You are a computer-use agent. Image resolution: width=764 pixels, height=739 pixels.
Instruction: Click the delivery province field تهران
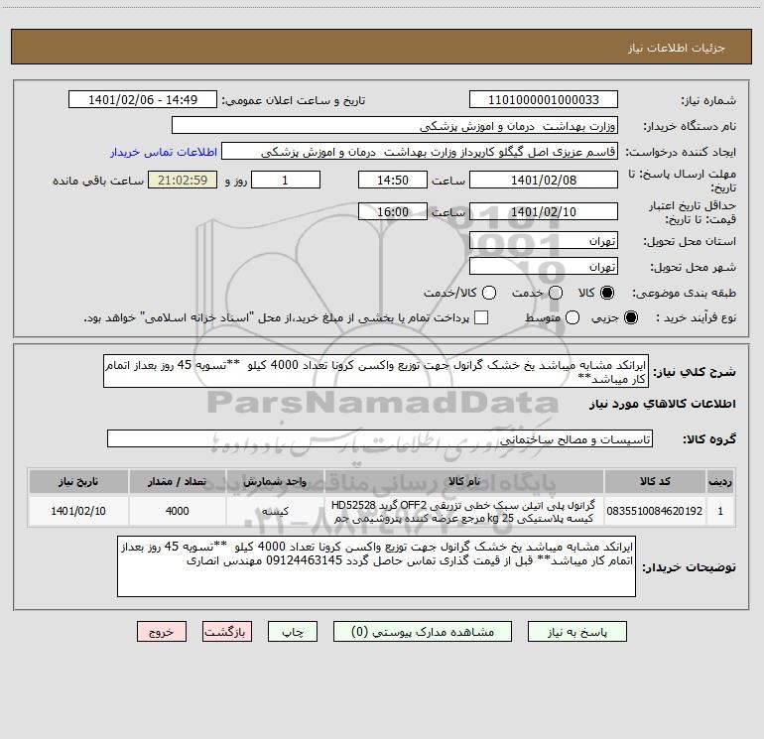(544, 240)
